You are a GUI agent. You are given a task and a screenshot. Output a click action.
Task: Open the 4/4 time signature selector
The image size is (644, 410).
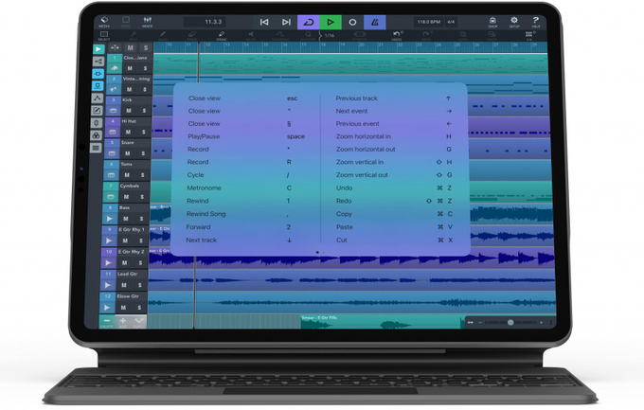tap(451, 22)
